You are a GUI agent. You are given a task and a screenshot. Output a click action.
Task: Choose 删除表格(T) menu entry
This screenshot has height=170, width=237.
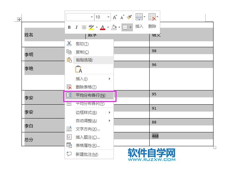pyautogui.click(x=89, y=87)
